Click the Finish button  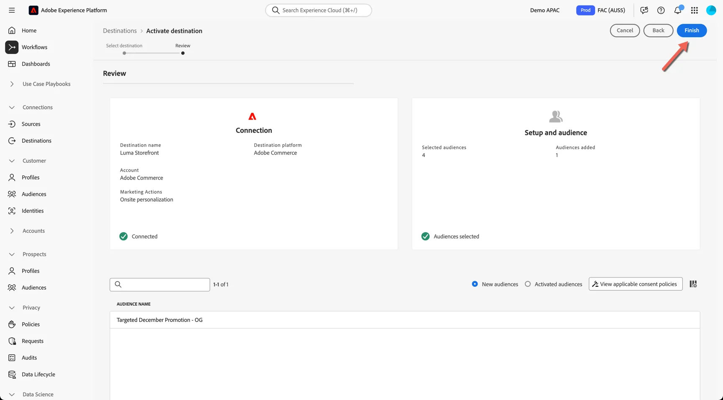click(x=692, y=30)
